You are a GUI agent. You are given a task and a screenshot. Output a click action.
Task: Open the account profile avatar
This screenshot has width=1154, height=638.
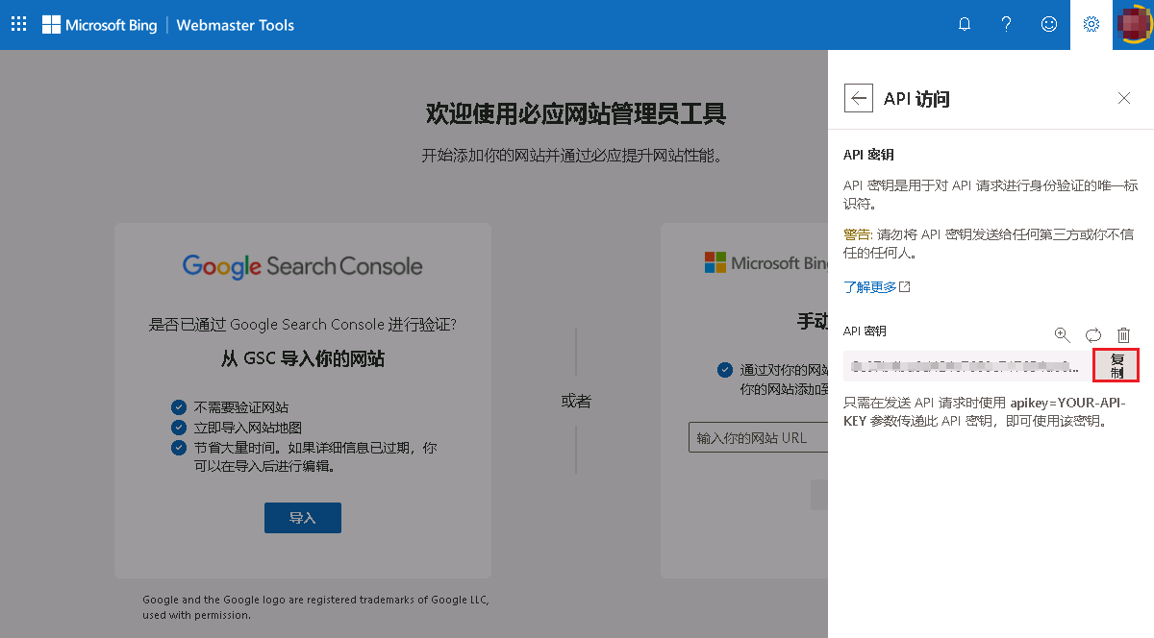point(1134,25)
